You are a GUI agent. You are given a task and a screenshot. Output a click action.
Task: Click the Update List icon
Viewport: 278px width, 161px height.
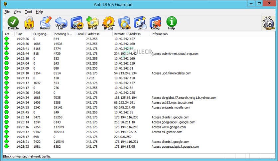(61, 23)
